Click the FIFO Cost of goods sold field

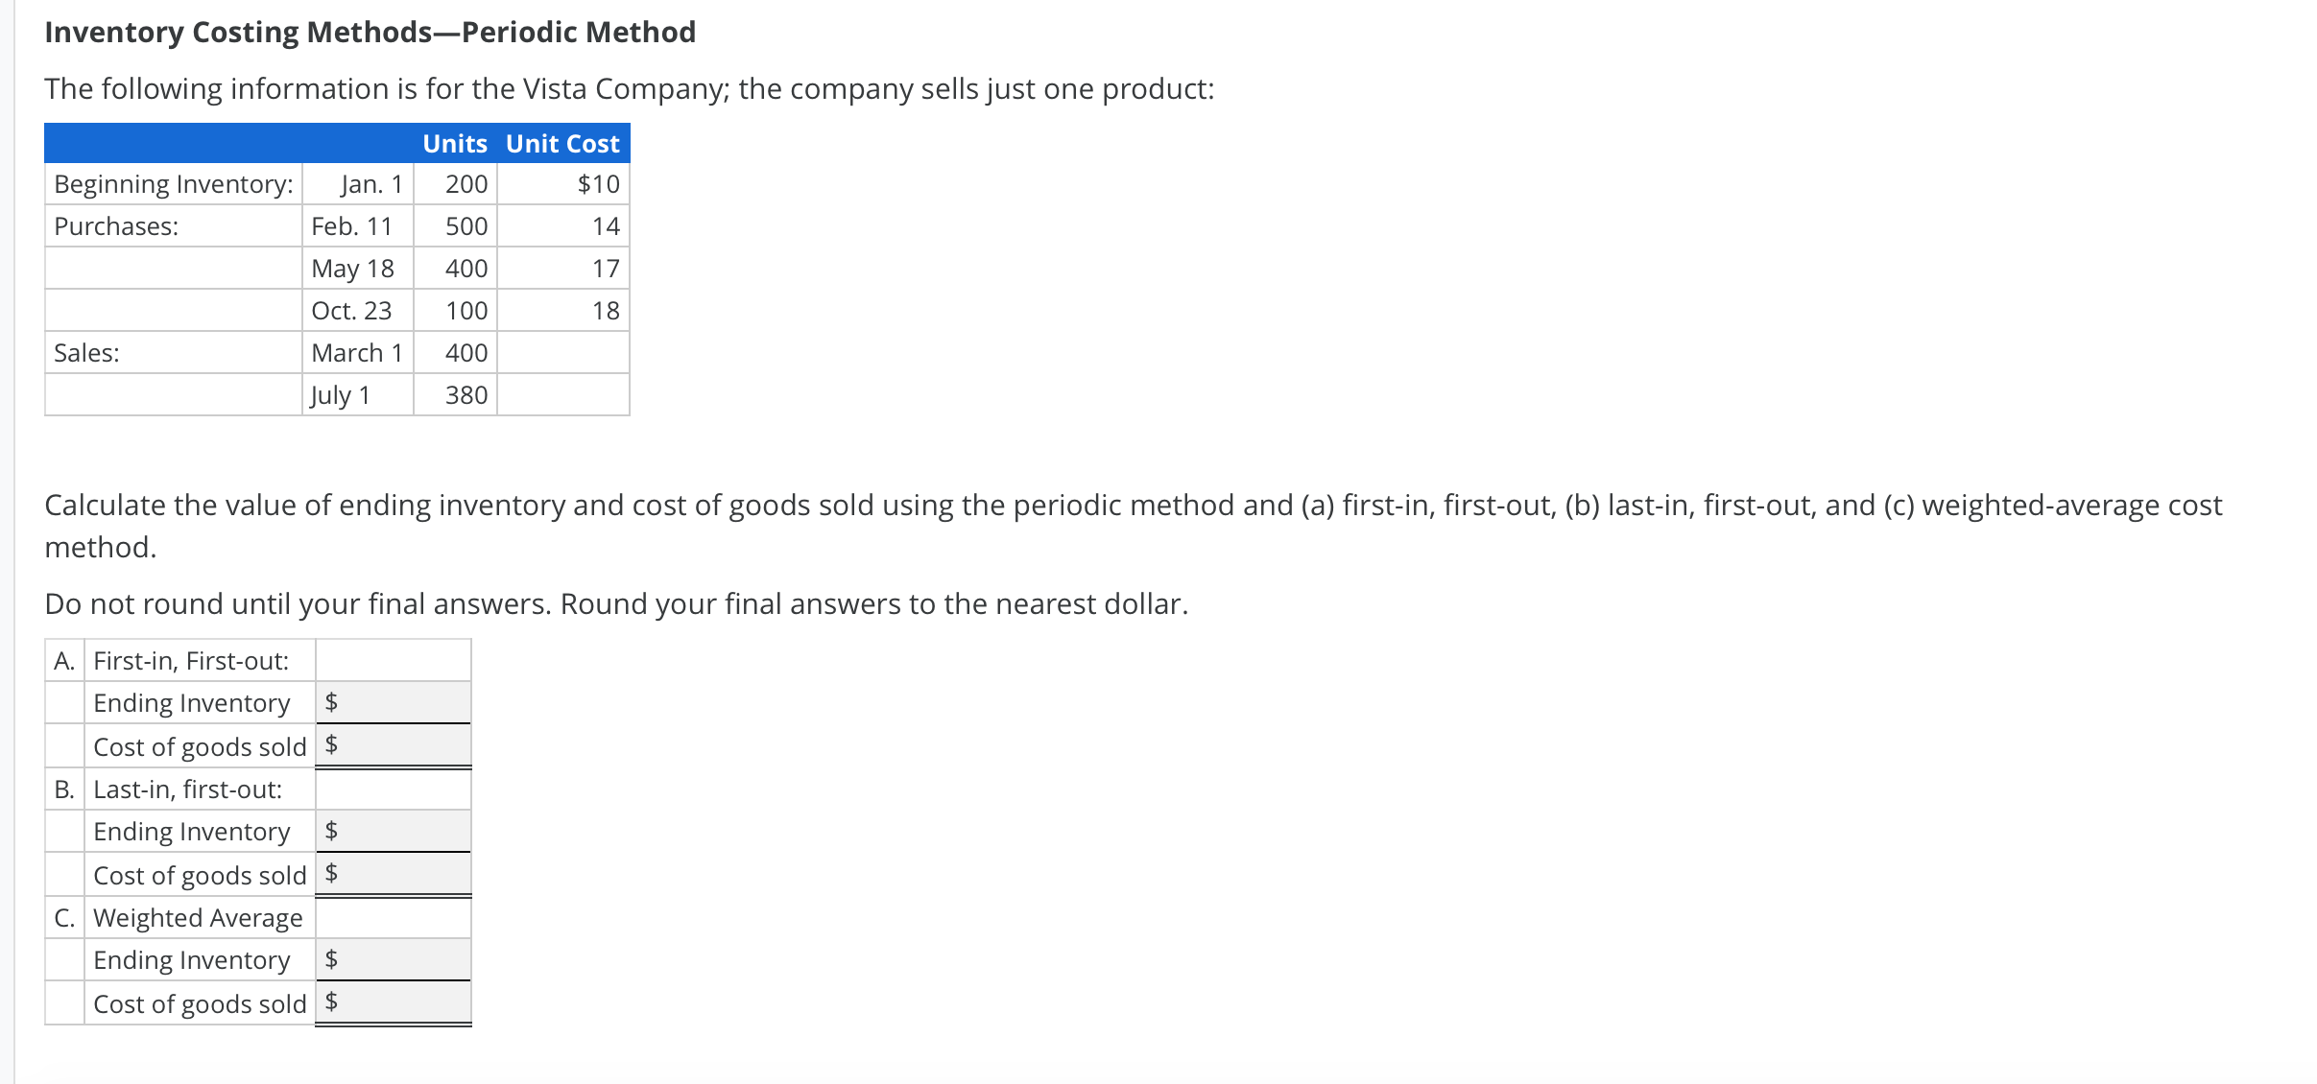[395, 745]
